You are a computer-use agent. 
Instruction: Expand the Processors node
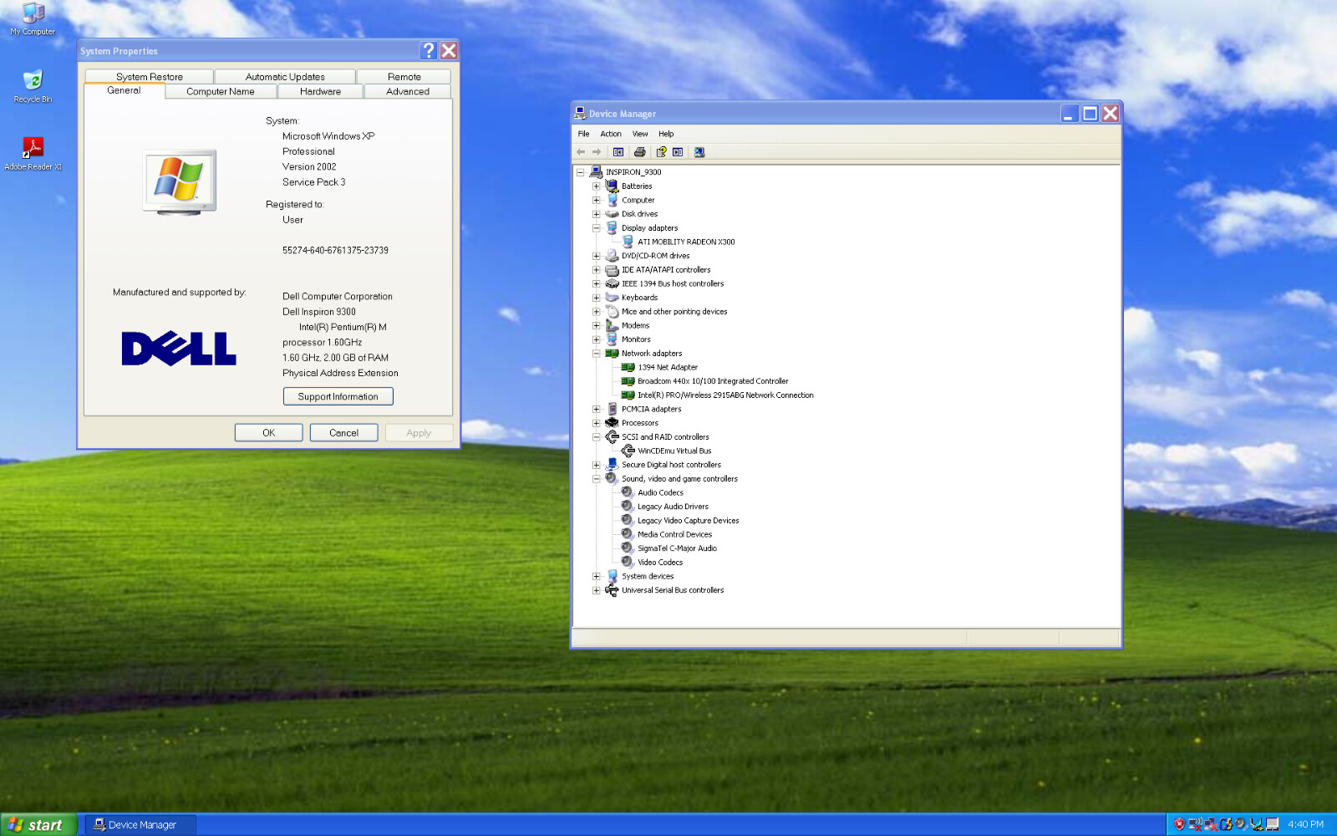(x=597, y=423)
